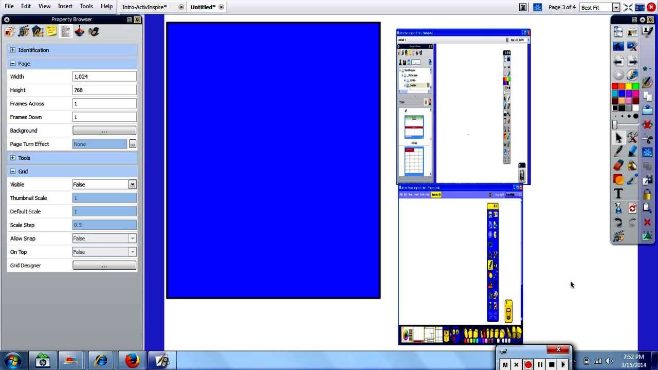The image size is (658, 370).
Task: Toggle fullscreen arrows icon in menu bar
Action: 628,7
